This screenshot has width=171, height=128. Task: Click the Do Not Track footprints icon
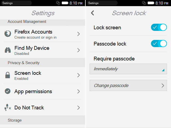8,108
